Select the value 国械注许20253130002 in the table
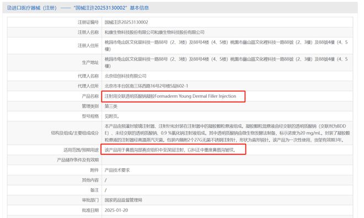Viewport: 364px width, 218px height. (x=126, y=22)
